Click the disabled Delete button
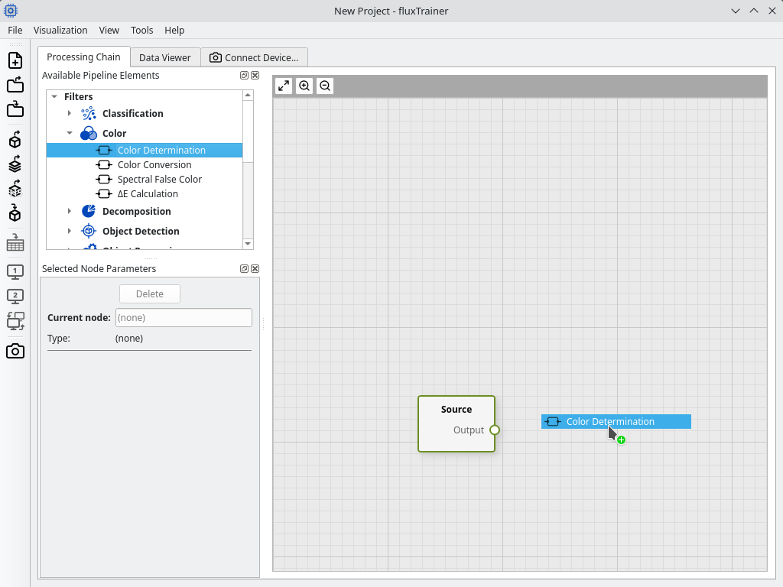The image size is (783, 587). pos(150,293)
